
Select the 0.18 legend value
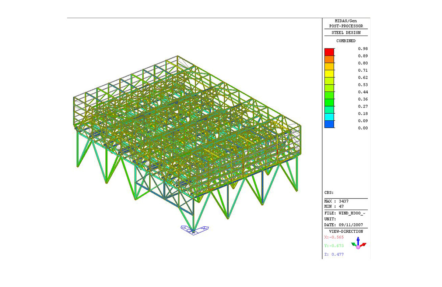click(x=362, y=114)
